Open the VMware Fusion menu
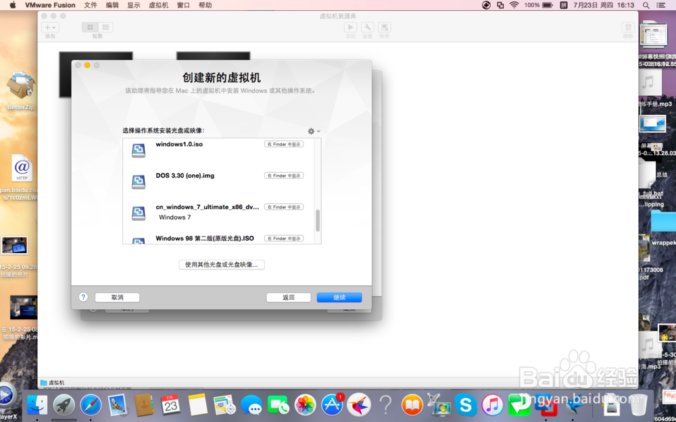Screen dimensions: 676x422 pos(50,5)
